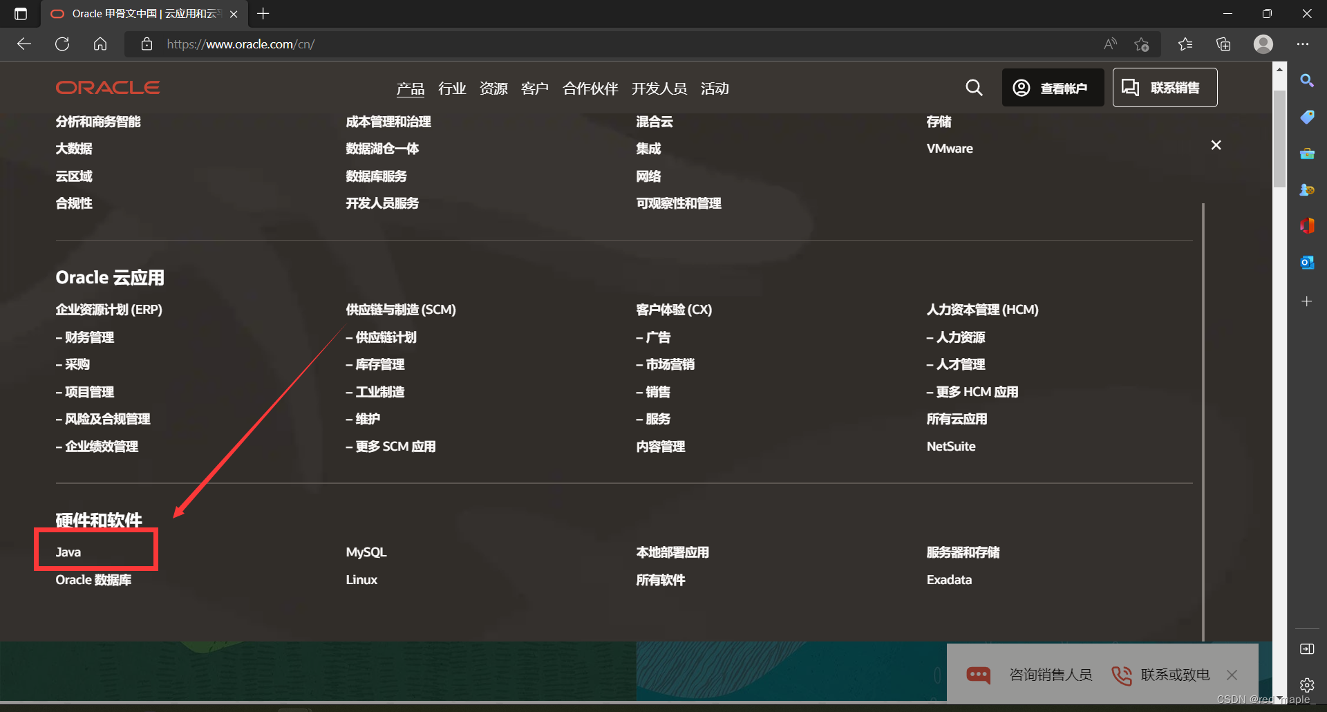
Task: Open the 大数据 link
Action: [x=74, y=149]
